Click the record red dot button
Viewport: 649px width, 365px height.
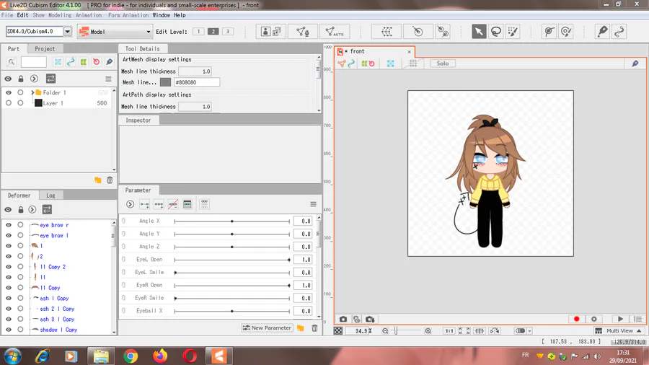pyautogui.click(x=577, y=319)
